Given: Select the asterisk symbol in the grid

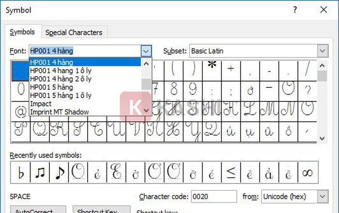Looking at the screenshot, I should click(212, 71).
